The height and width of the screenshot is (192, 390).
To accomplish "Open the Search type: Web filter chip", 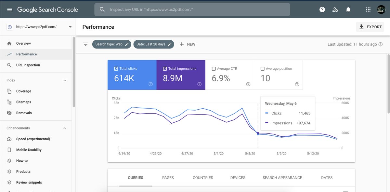I will (x=112, y=44).
